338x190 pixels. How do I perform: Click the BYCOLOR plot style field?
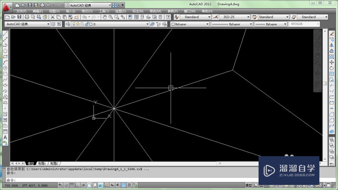click(305, 24)
